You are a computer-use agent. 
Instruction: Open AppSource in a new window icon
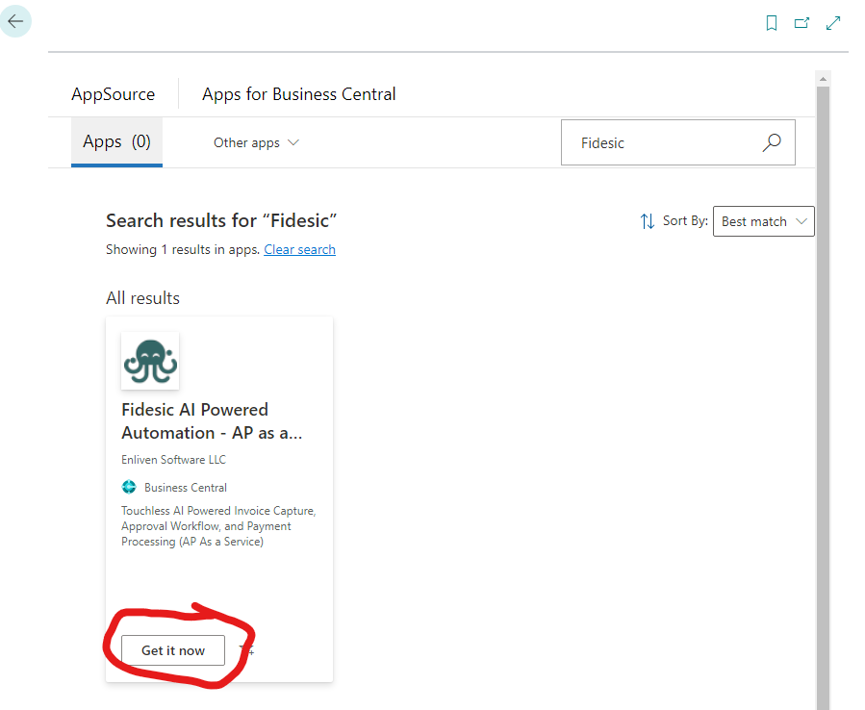(801, 22)
